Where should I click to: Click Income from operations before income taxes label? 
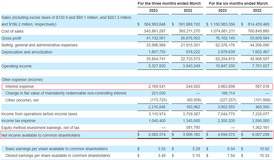(x=39, y=114)
